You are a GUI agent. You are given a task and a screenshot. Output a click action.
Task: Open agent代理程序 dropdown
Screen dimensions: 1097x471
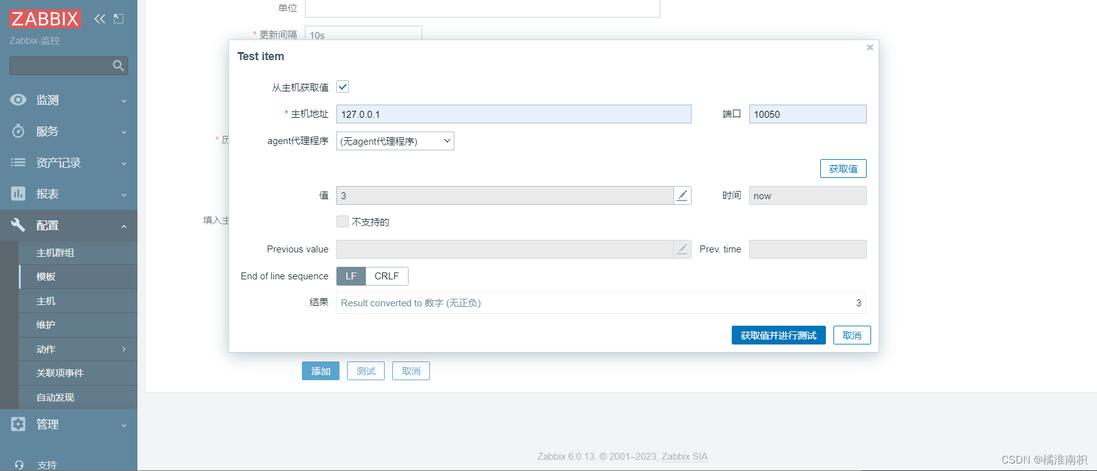tap(395, 141)
